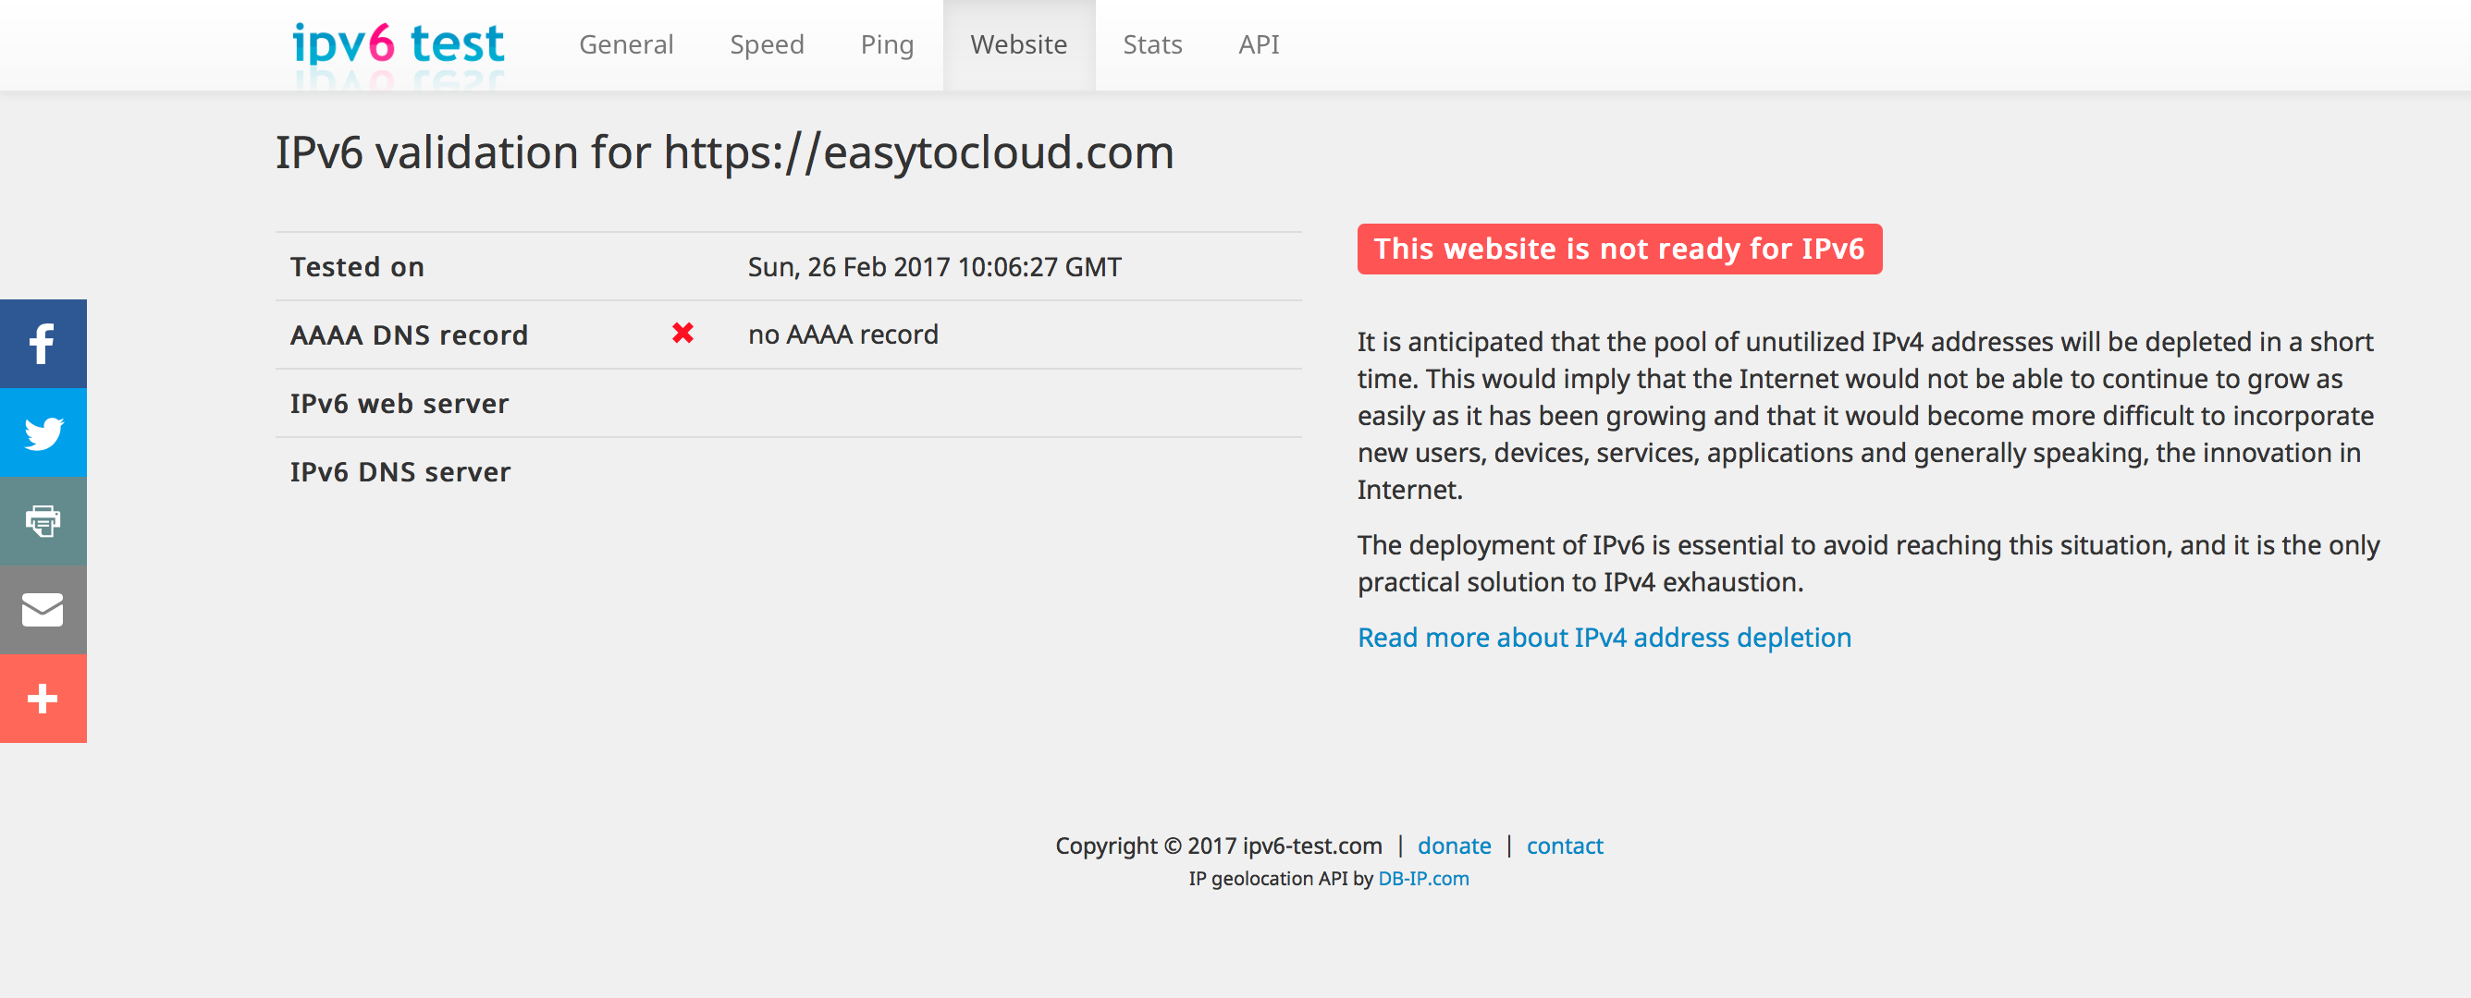2471x998 pixels.
Task: Click the Facebook share icon
Action: (x=43, y=343)
